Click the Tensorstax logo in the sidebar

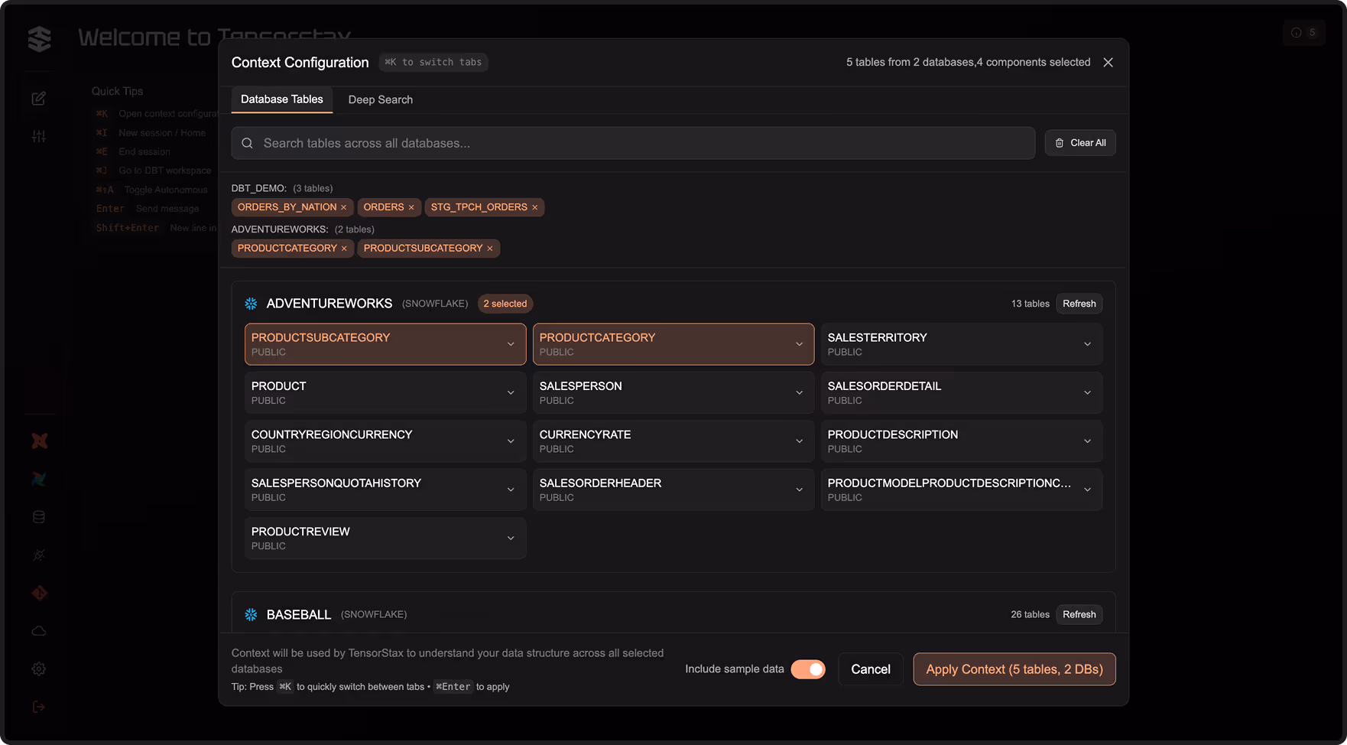click(x=39, y=38)
